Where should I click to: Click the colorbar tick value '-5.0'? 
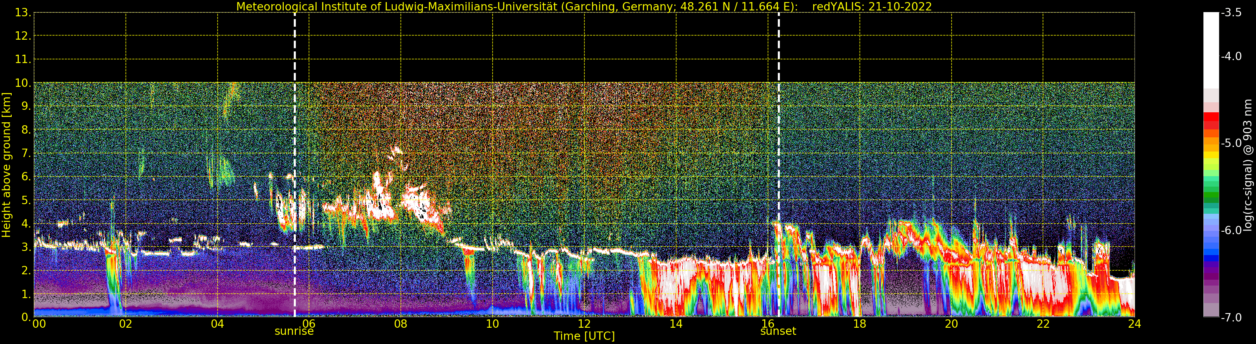[x=1231, y=143]
